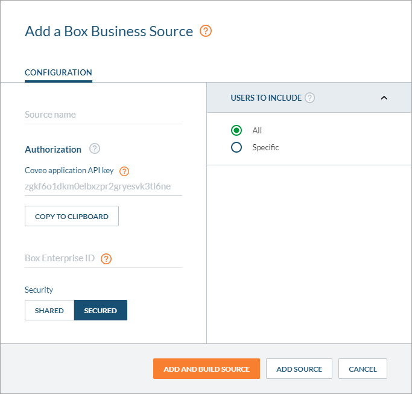
Task: Select the All users radio button
Action: pos(236,130)
